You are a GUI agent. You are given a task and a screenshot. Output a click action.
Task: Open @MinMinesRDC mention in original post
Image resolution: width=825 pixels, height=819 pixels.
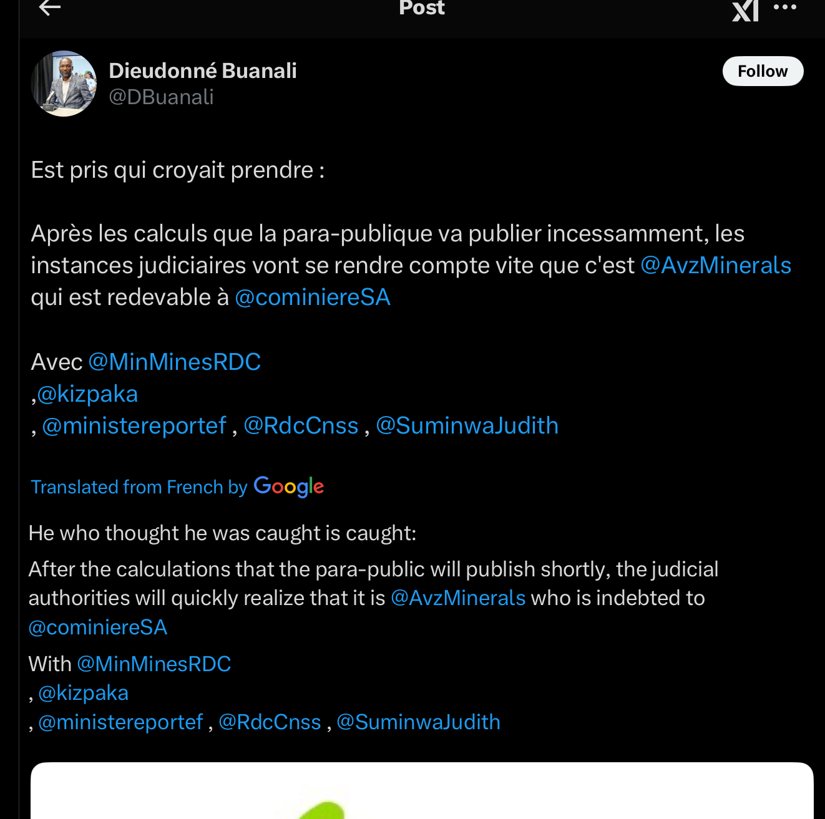click(x=175, y=362)
